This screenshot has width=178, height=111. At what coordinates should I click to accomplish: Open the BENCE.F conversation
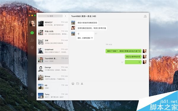tap(53, 24)
